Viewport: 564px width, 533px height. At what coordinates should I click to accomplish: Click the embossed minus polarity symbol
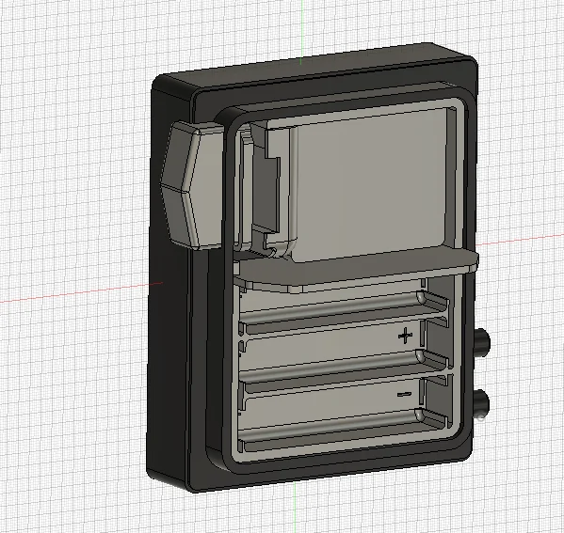point(404,395)
